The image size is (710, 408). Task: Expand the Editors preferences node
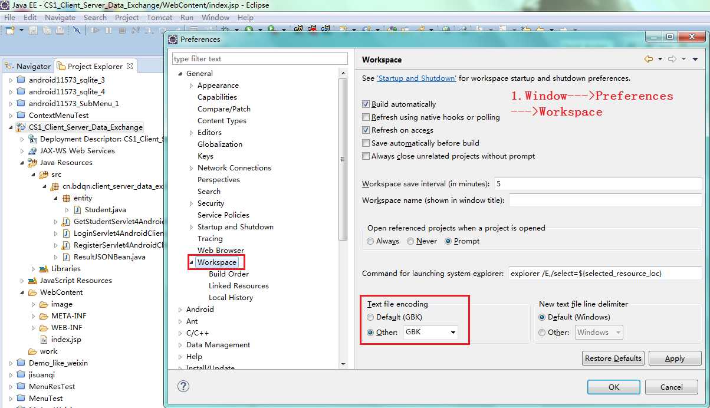pos(192,133)
